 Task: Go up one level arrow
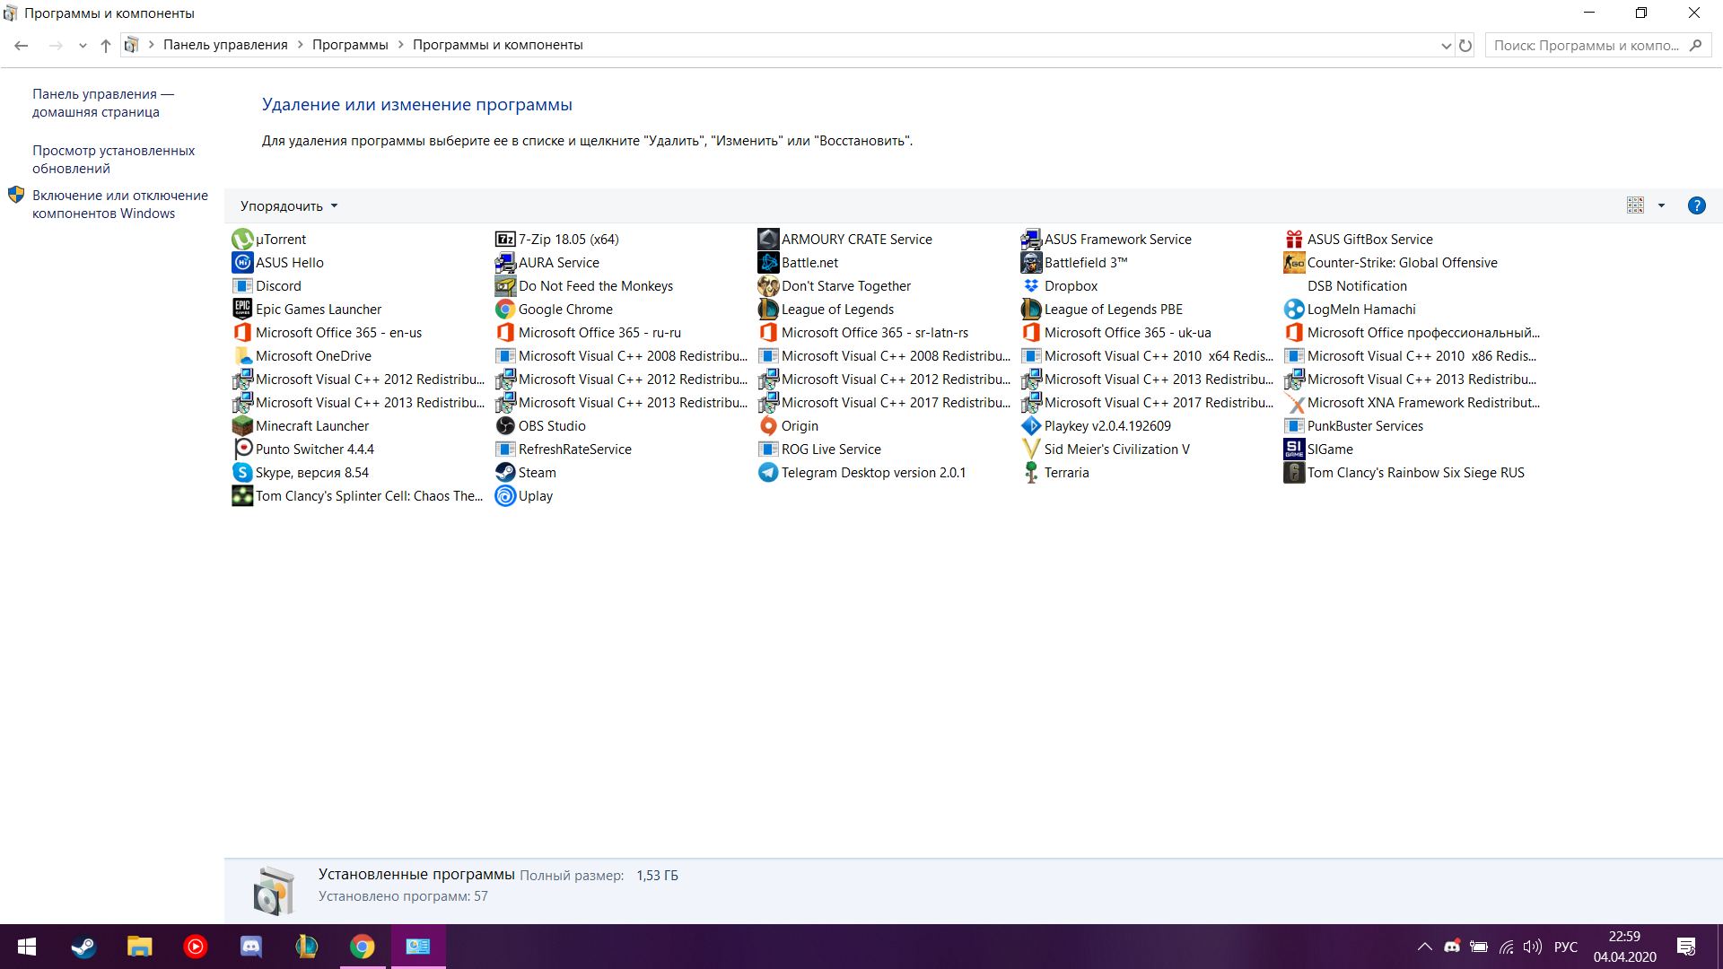click(x=105, y=46)
